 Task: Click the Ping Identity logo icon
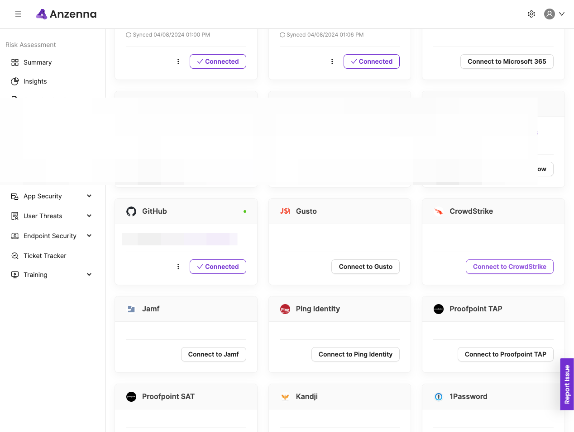[x=285, y=309]
